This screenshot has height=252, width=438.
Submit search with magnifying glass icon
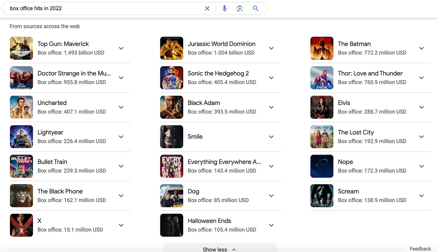(255, 8)
